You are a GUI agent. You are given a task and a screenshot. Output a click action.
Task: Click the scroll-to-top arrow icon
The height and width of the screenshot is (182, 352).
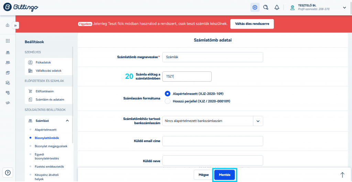click(x=342, y=175)
